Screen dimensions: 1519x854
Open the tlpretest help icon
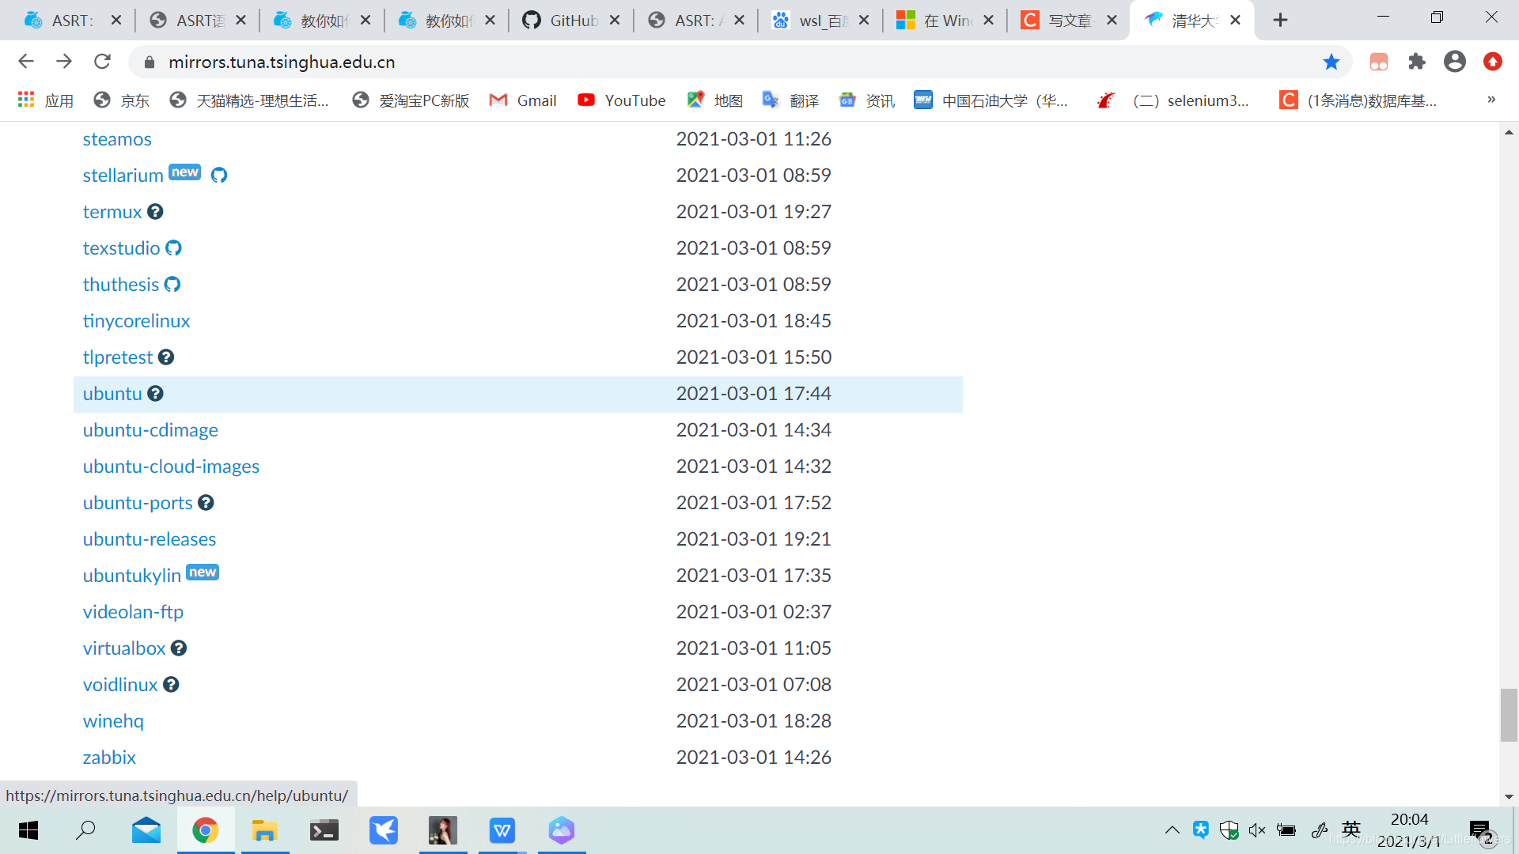[x=166, y=357]
